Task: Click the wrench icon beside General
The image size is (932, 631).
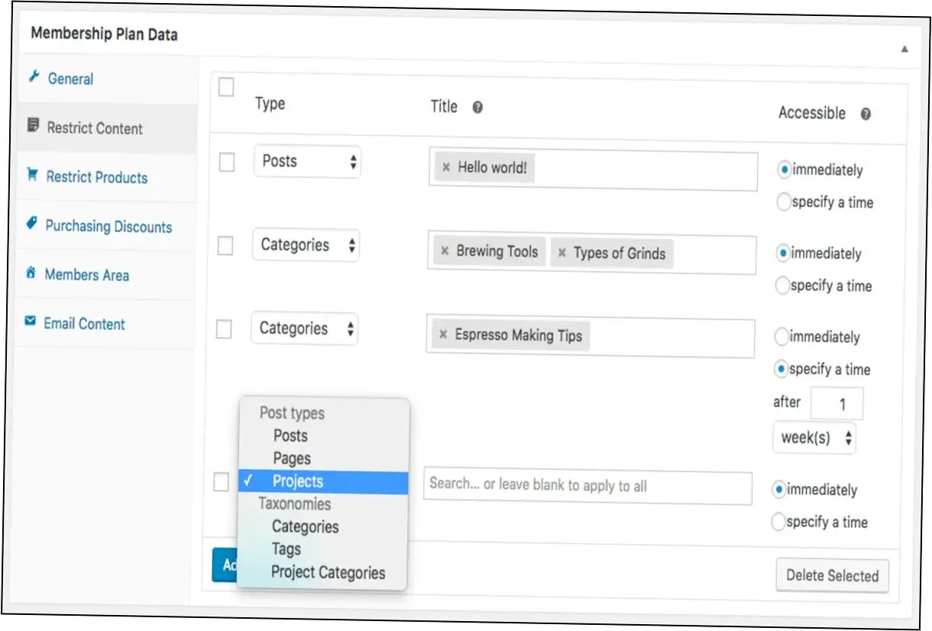Action: coord(34,78)
